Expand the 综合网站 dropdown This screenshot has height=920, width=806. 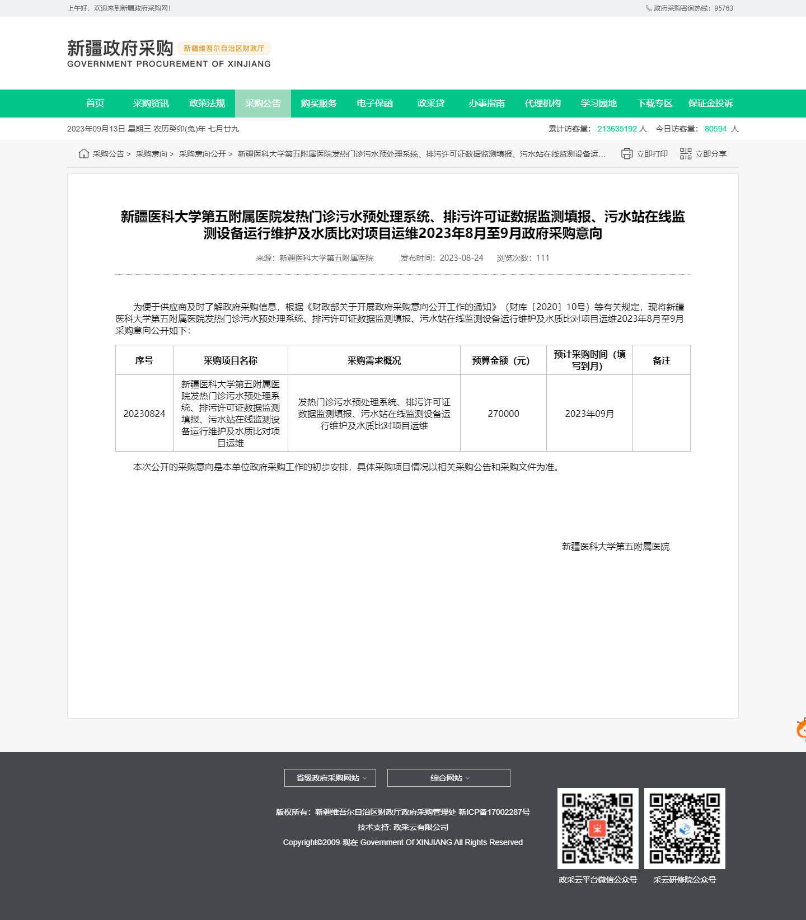point(449,778)
